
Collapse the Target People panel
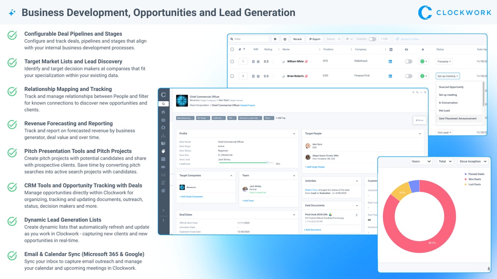[x=420, y=134]
